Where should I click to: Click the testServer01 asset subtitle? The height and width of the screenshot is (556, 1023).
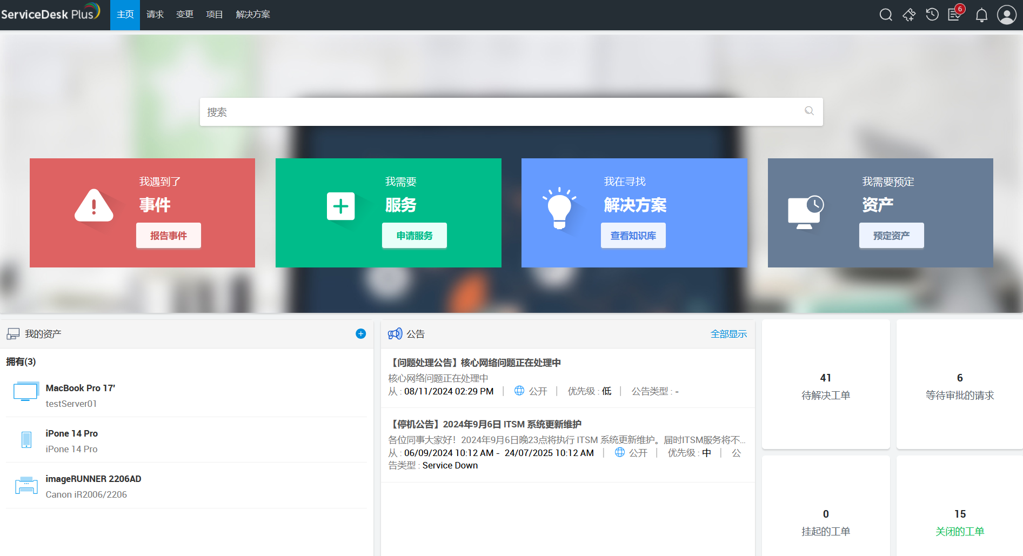pyautogui.click(x=71, y=404)
